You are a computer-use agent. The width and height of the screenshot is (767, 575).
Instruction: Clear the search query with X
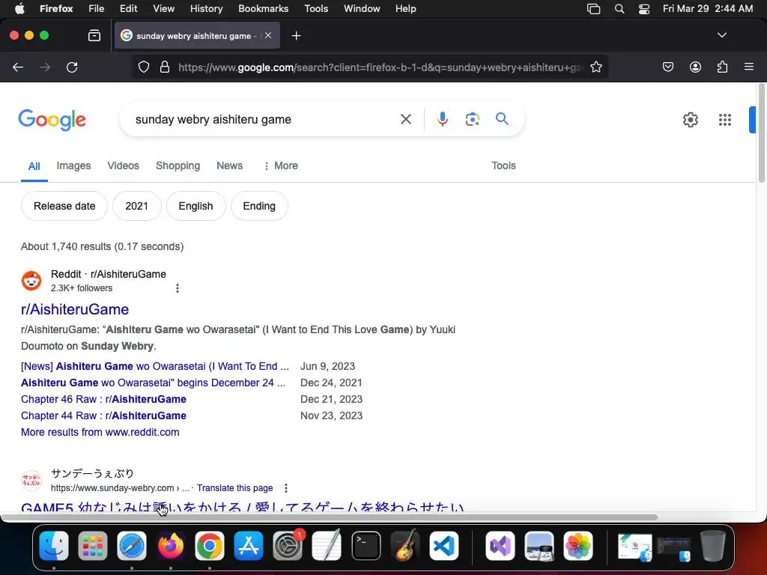click(x=405, y=119)
